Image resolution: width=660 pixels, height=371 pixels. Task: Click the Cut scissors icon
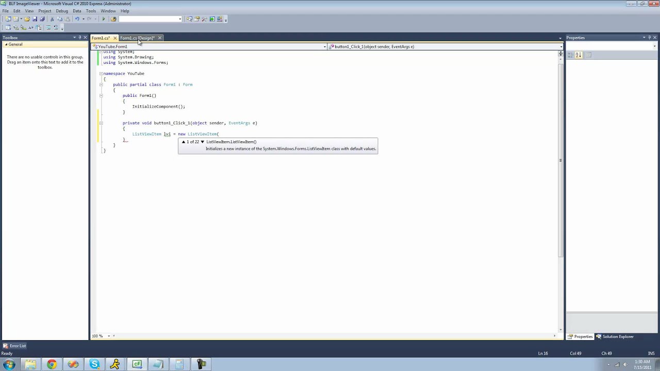pyautogui.click(x=52, y=19)
